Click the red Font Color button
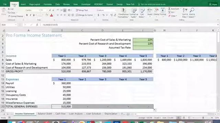 pos(52,15)
